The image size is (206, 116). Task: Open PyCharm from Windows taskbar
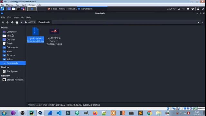[x=32, y=113]
